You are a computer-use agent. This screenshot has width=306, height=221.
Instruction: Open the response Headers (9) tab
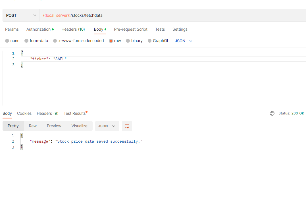(48, 113)
